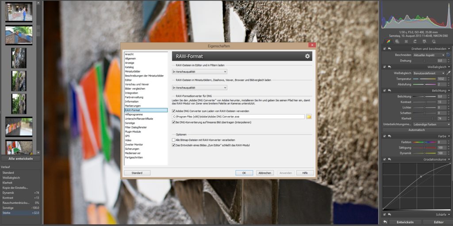
Task: Toggle Bei DNG-Konvertierung auf lineares Bild checkbox
Action: tap(173, 122)
